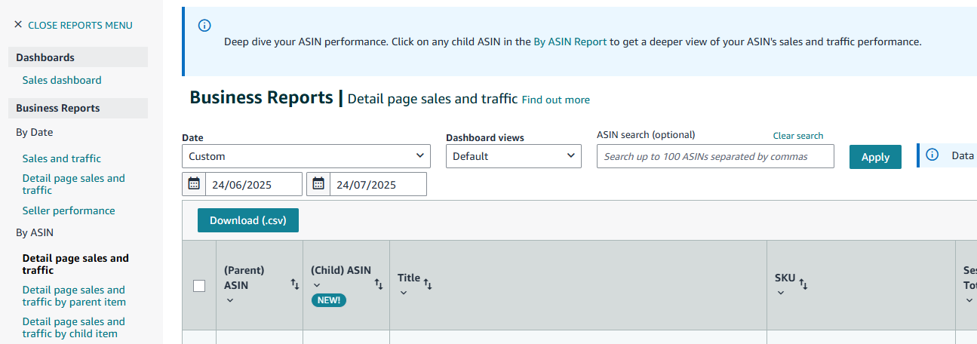The width and height of the screenshot is (977, 344).
Task: Tick the select-all checkbox in table header
Action: point(199,285)
